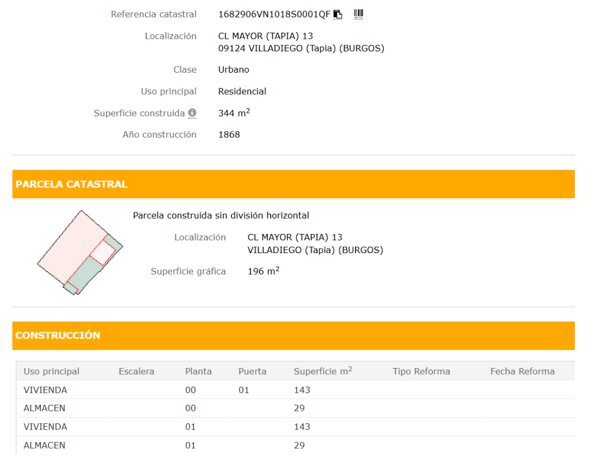Click the Uso principal column header
This screenshot has width=598, height=460.
point(51,371)
